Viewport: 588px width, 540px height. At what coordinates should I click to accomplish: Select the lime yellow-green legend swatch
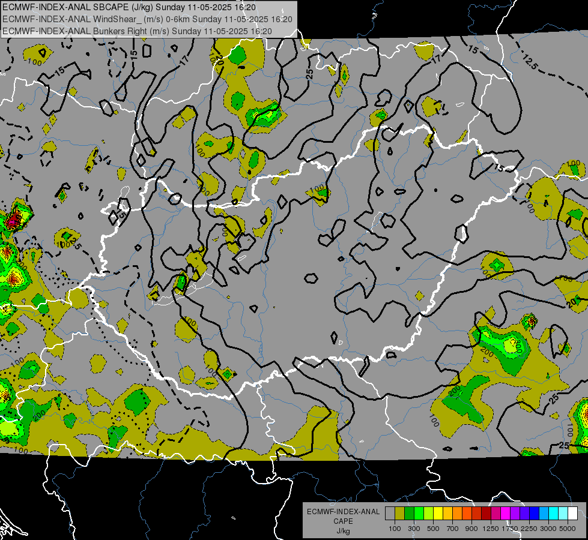click(x=428, y=514)
